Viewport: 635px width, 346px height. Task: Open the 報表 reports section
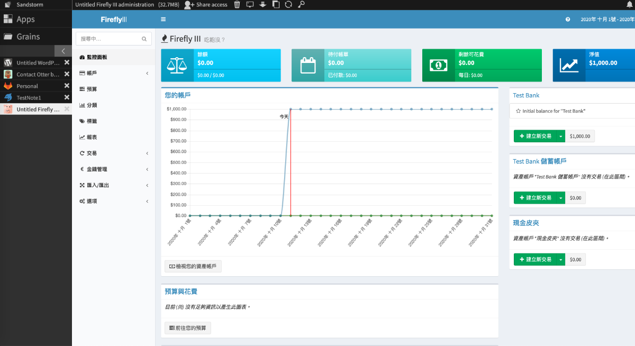coord(83,136)
